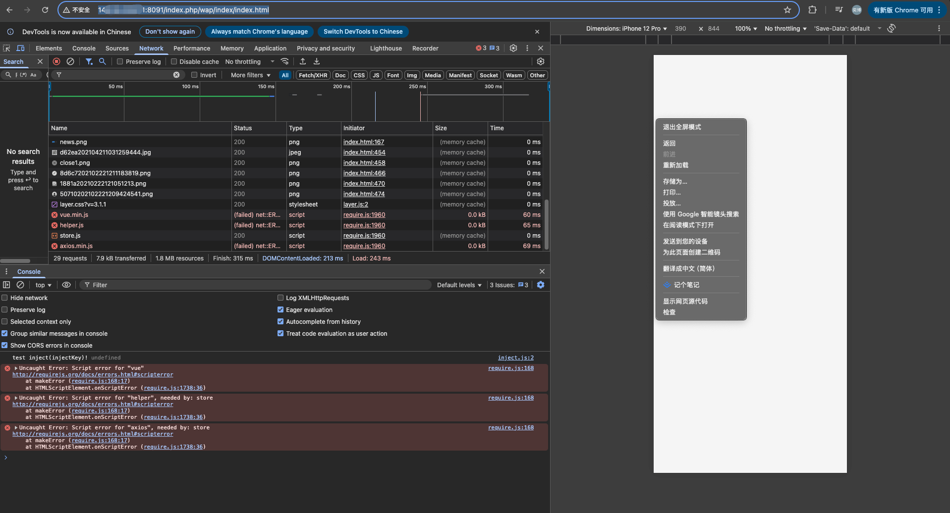Check the Disable cache checkbox
Viewport: 950px width, 513px height.
[174, 62]
